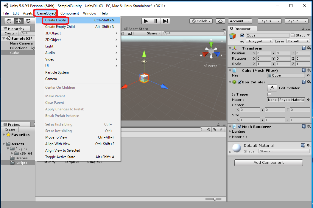Open the 3D Object submenu
The width and height of the screenshot is (313, 208).
[x=53, y=33]
